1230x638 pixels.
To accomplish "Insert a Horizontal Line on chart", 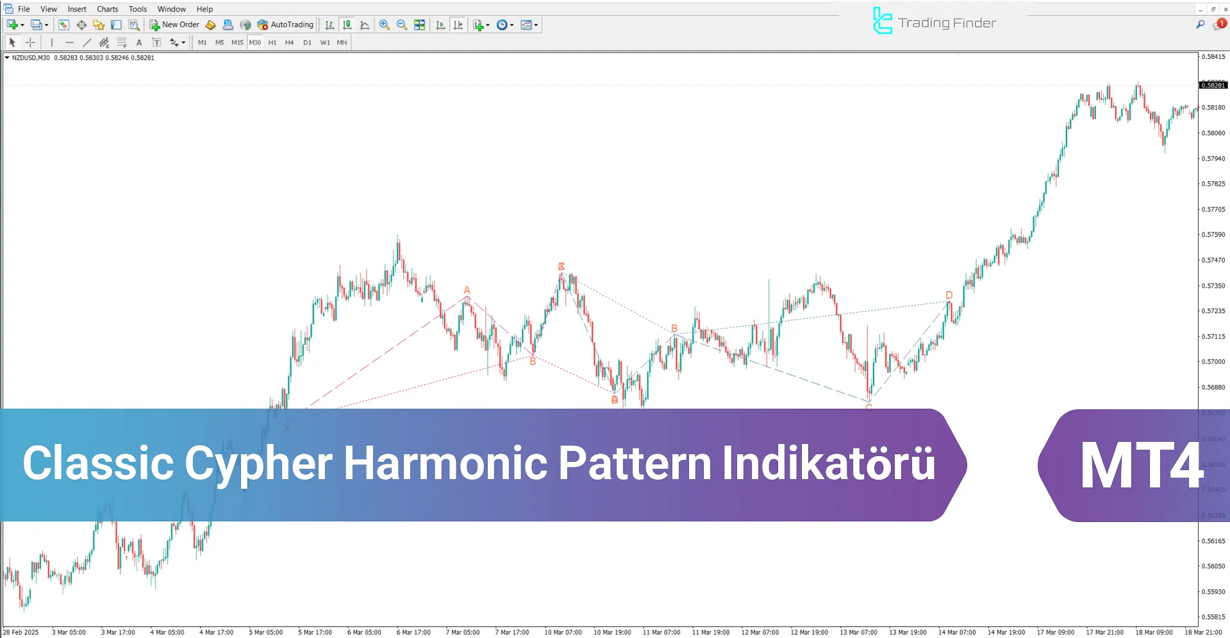I will tap(70, 42).
